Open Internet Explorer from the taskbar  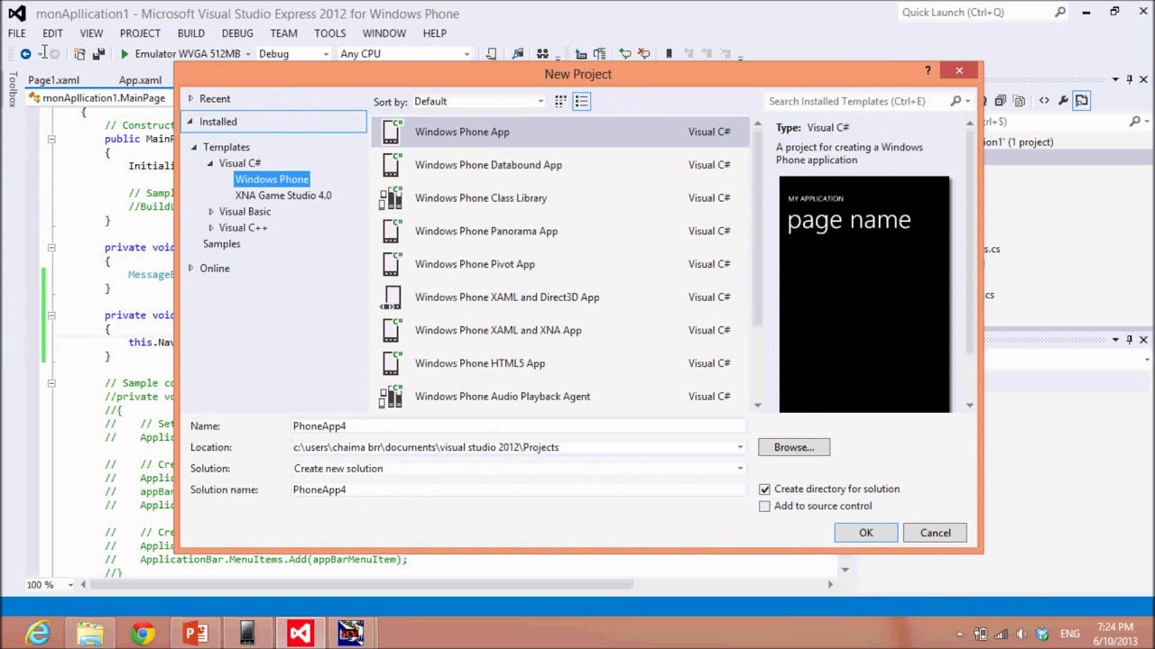tap(38, 634)
